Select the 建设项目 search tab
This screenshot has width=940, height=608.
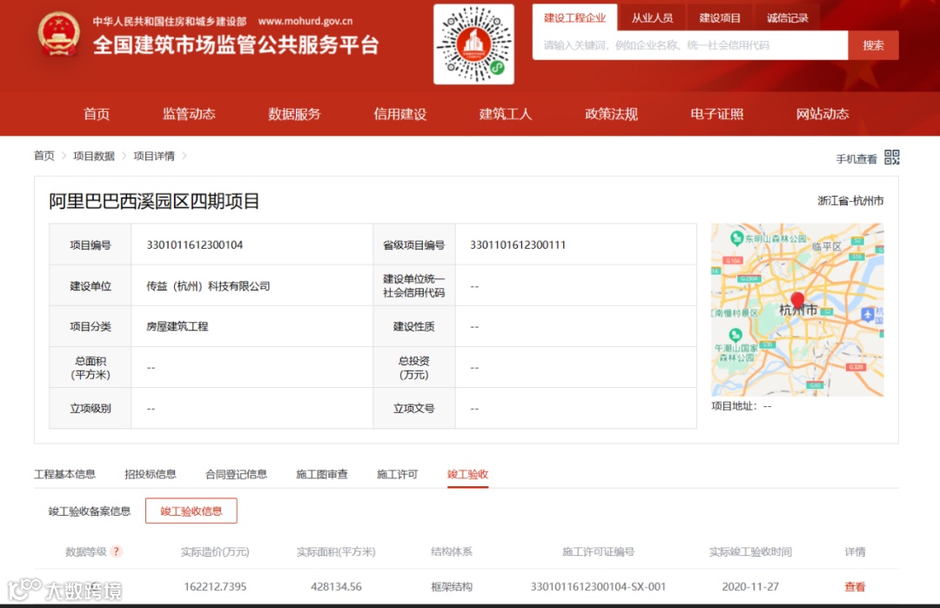[720, 18]
